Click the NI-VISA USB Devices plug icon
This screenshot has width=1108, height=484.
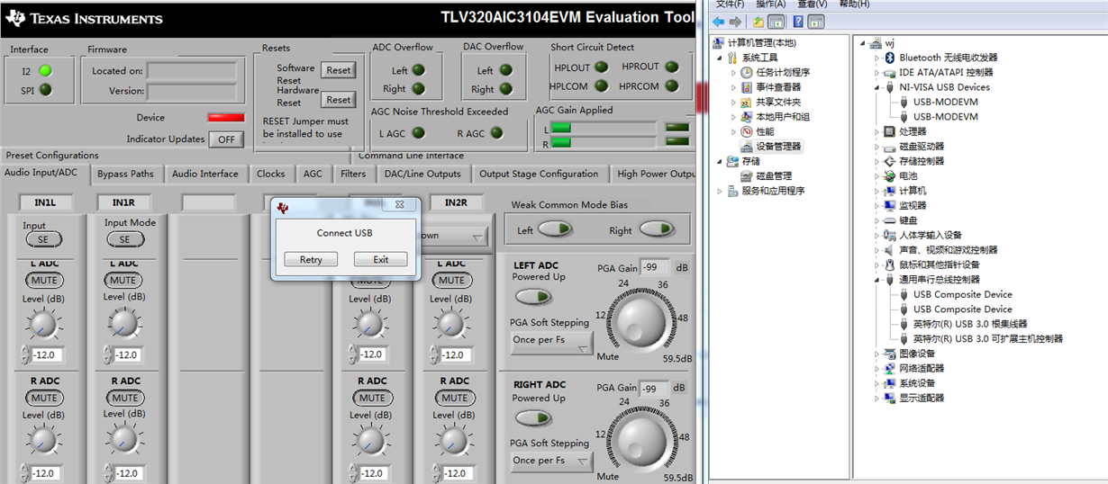pos(890,87)
